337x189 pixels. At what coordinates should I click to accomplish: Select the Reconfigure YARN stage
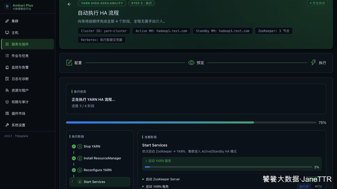(x=100, y=170)
